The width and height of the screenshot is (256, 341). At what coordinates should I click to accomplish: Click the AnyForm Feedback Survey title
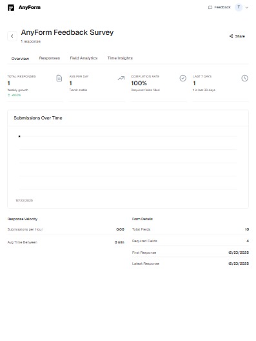pyautogui.click(x=67, y=32)
